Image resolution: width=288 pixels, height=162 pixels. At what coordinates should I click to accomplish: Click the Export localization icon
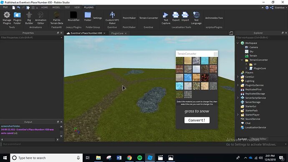(x=176, y=17)
